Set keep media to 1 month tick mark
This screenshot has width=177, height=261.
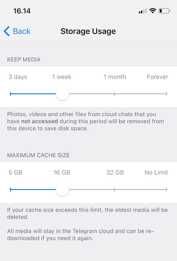(114, 94)
